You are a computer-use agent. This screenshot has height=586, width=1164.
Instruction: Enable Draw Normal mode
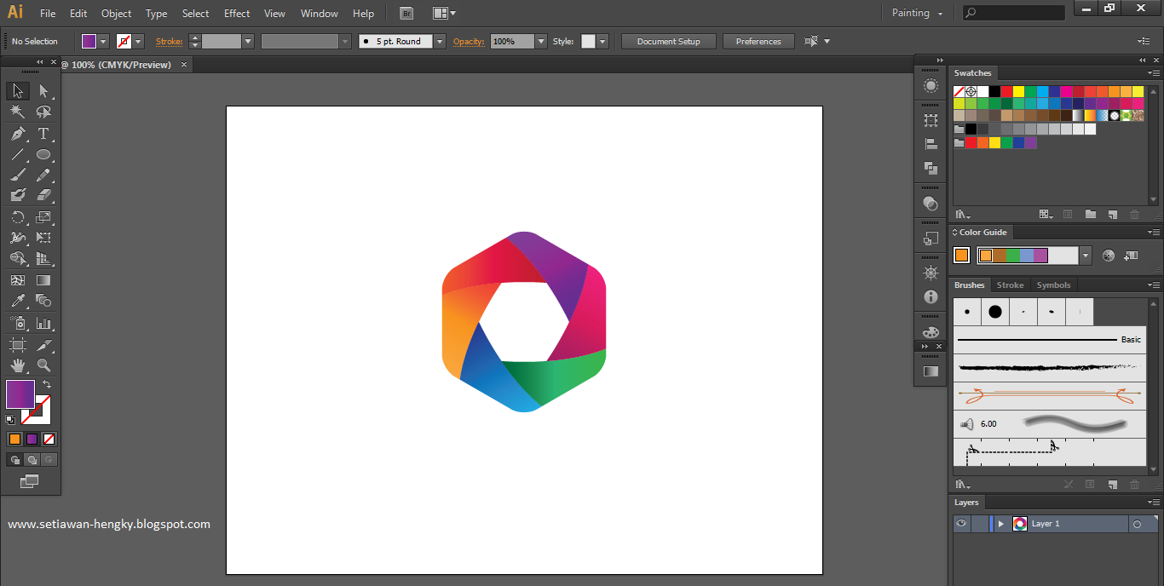click(x=14, y=460)
